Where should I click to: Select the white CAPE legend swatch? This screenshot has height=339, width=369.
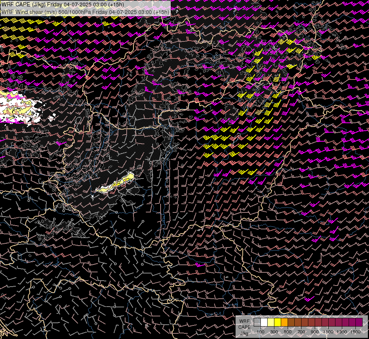click(x=264, y=322)
